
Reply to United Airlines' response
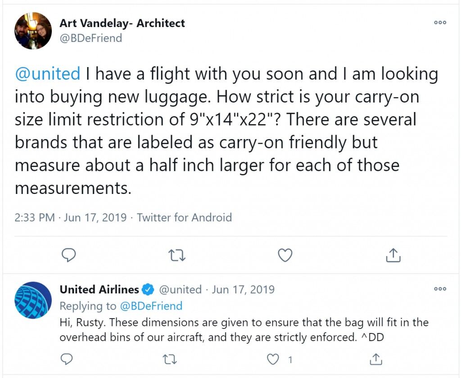[67, 359]
